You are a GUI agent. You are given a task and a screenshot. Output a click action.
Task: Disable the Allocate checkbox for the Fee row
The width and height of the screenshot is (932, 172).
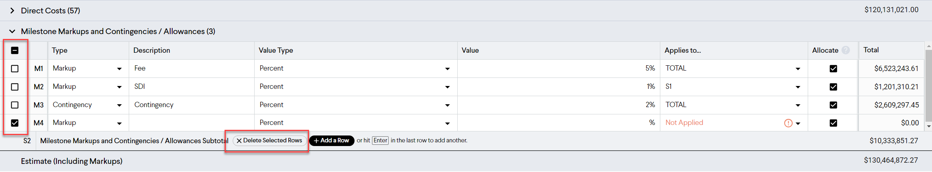833,69
